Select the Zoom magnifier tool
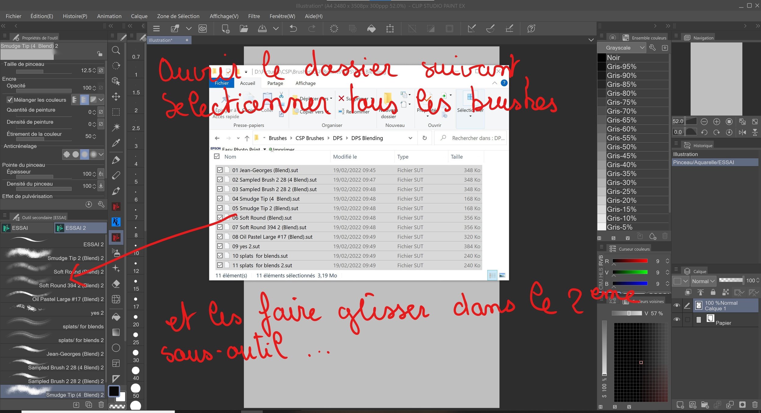Image resolution: width=761 pixels, height=413 pixels. (x=116, y=50)
